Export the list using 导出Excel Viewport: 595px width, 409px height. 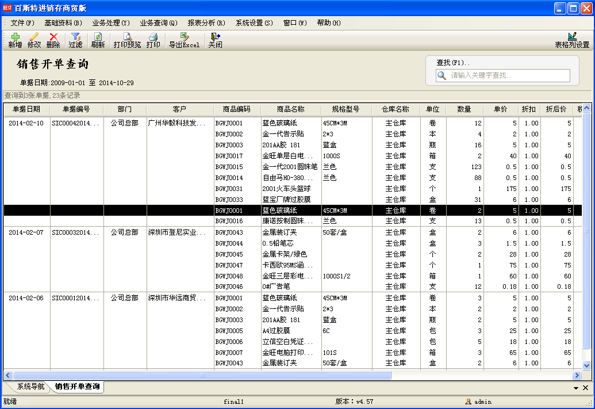tap(184, 40)
